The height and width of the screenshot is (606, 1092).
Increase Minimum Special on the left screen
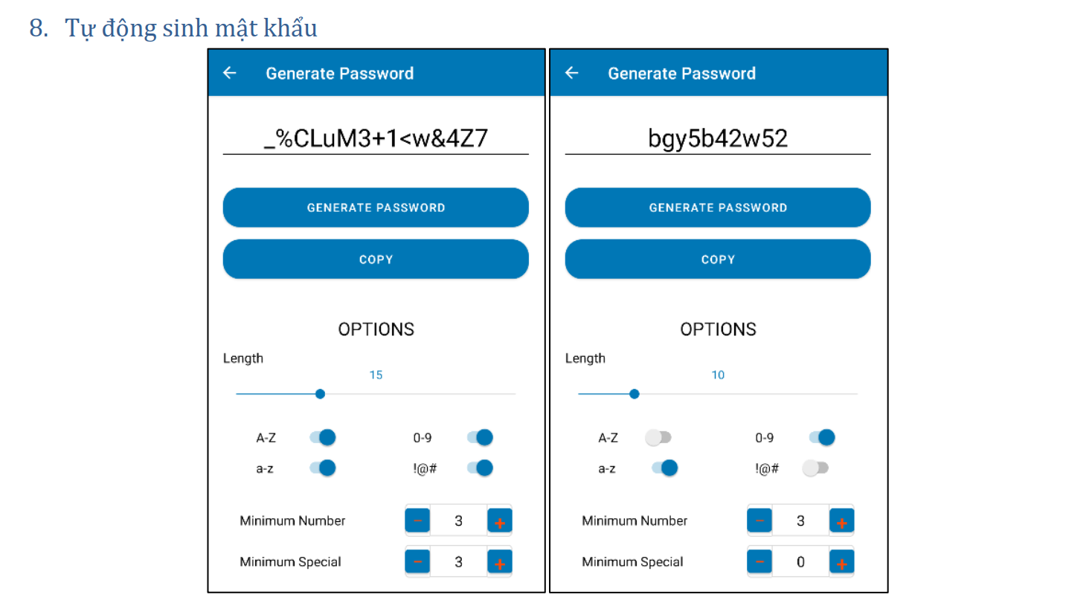pos(499,562)
